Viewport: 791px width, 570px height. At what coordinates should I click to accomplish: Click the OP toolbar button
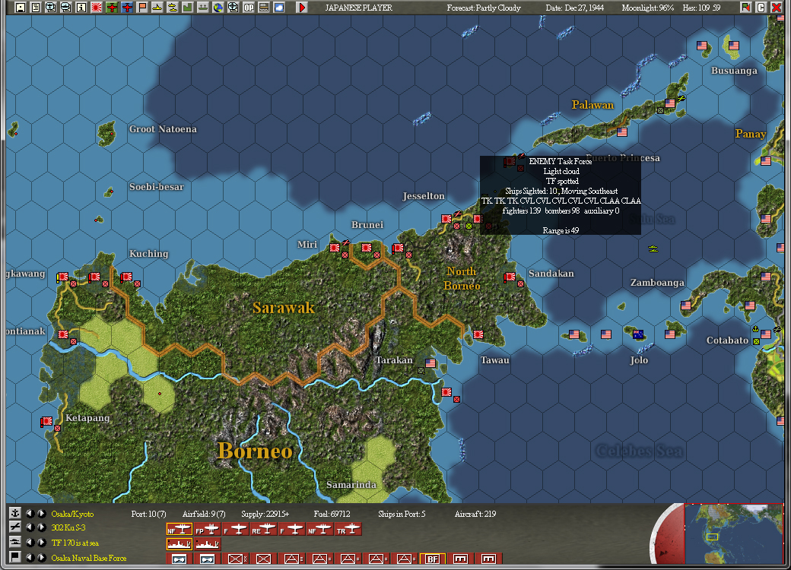(x=249, y=7)
